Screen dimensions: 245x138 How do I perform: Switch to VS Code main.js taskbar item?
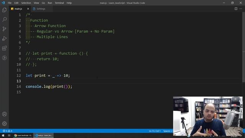point(43,135)
